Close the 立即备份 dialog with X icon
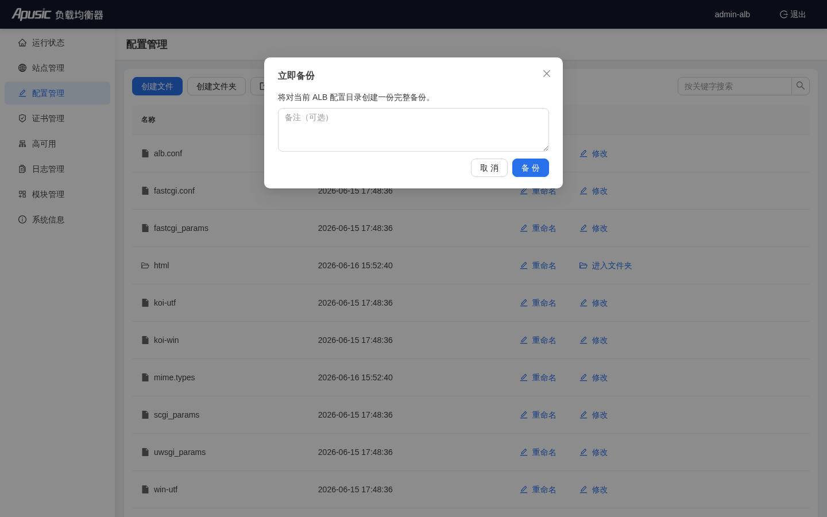This screenshot has height=517, width=827. point(547,74)
